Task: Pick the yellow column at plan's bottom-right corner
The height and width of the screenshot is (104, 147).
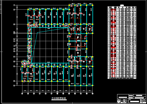Action: pos(92,85)
